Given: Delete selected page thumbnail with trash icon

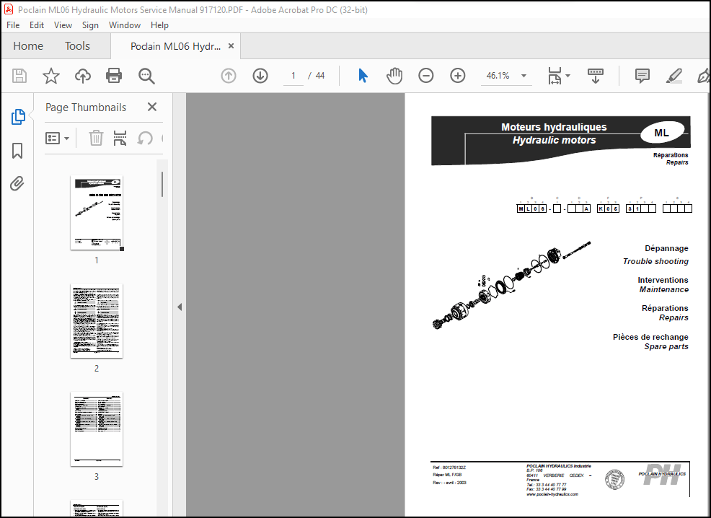Looking at the screenshot, I should coord(96,138).
